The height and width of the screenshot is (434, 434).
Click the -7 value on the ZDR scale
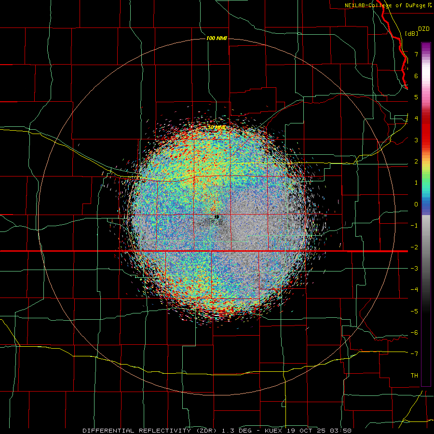tap(414, 354)
